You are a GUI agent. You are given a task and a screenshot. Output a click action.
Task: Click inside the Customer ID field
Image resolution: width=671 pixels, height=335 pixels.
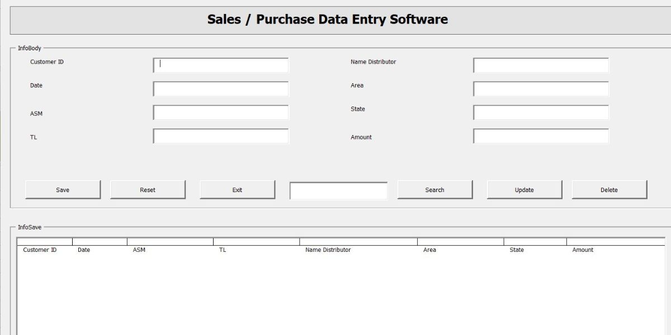[220, 65]
